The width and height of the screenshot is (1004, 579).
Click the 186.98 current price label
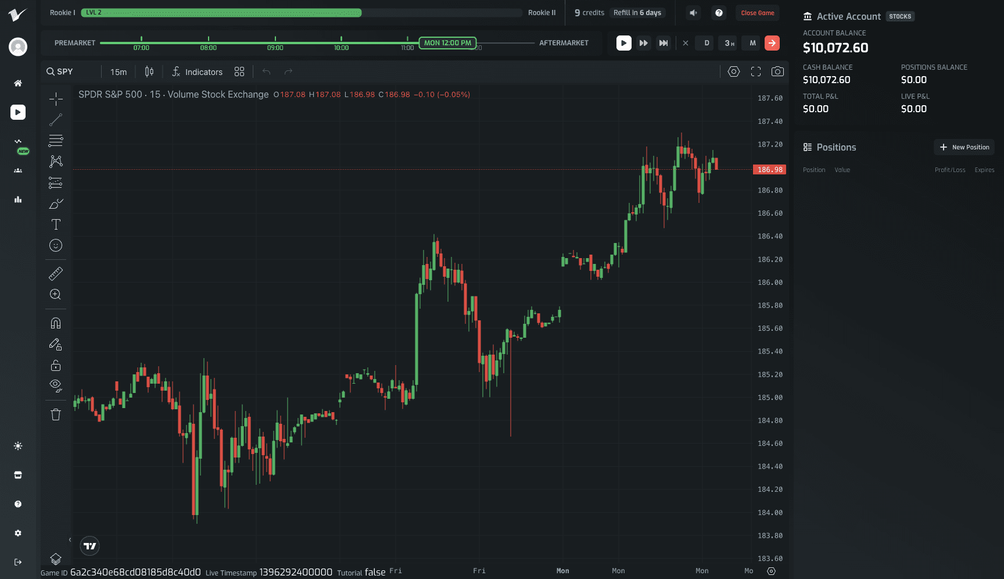[770, 170]
